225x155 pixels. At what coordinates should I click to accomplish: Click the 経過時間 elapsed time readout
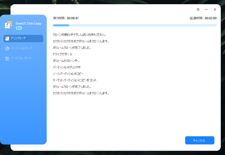point(203,18)
